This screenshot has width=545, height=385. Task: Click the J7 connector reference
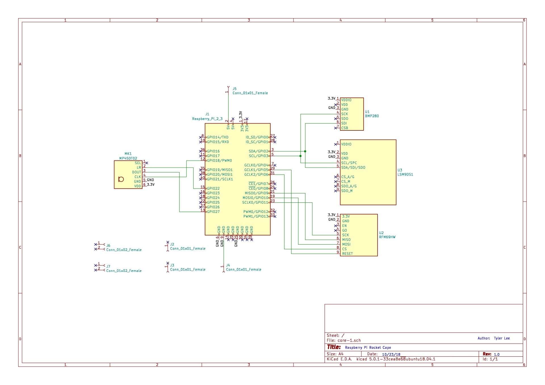point(108,266)
